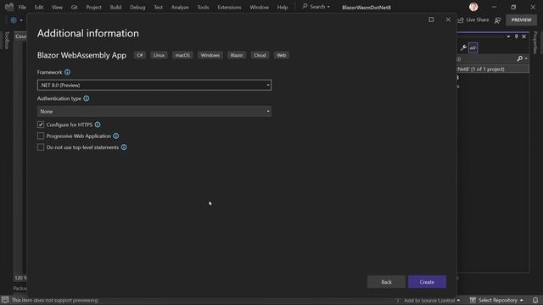Screen dimensions: 543x305
Task: Click the Search box in title bar
Action: pyautogui.click(x=316, y=7)
